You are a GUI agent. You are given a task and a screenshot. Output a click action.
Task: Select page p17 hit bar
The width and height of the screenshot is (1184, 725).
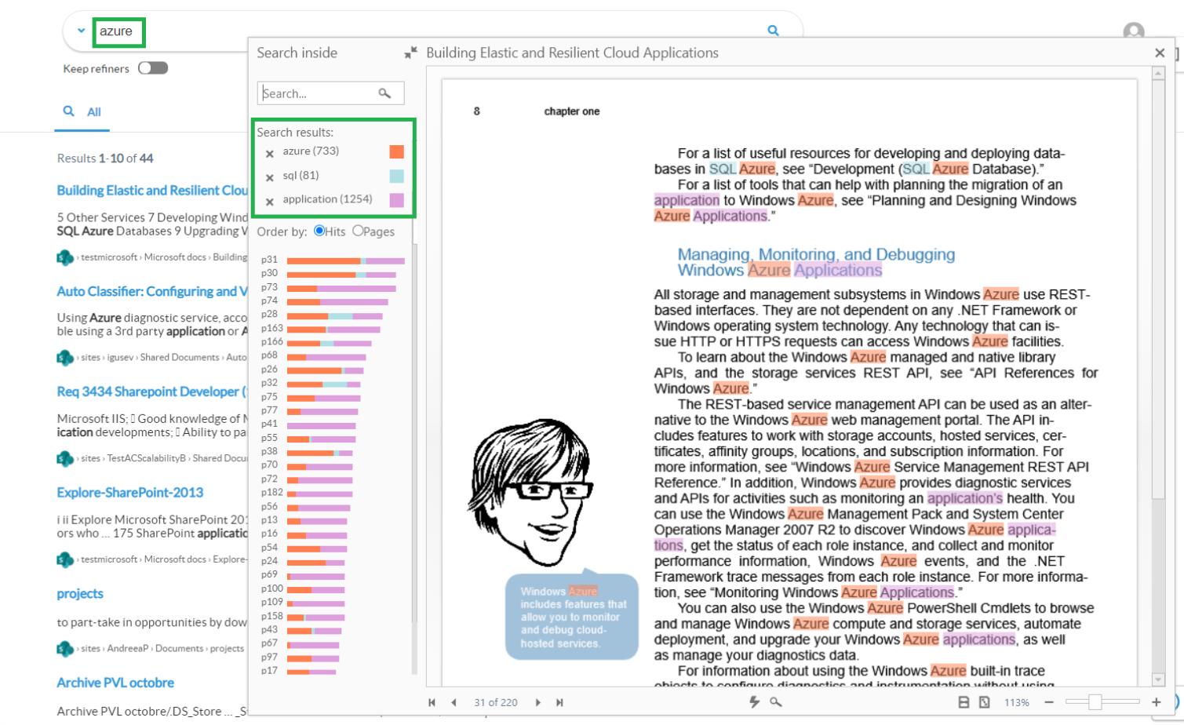311,672
